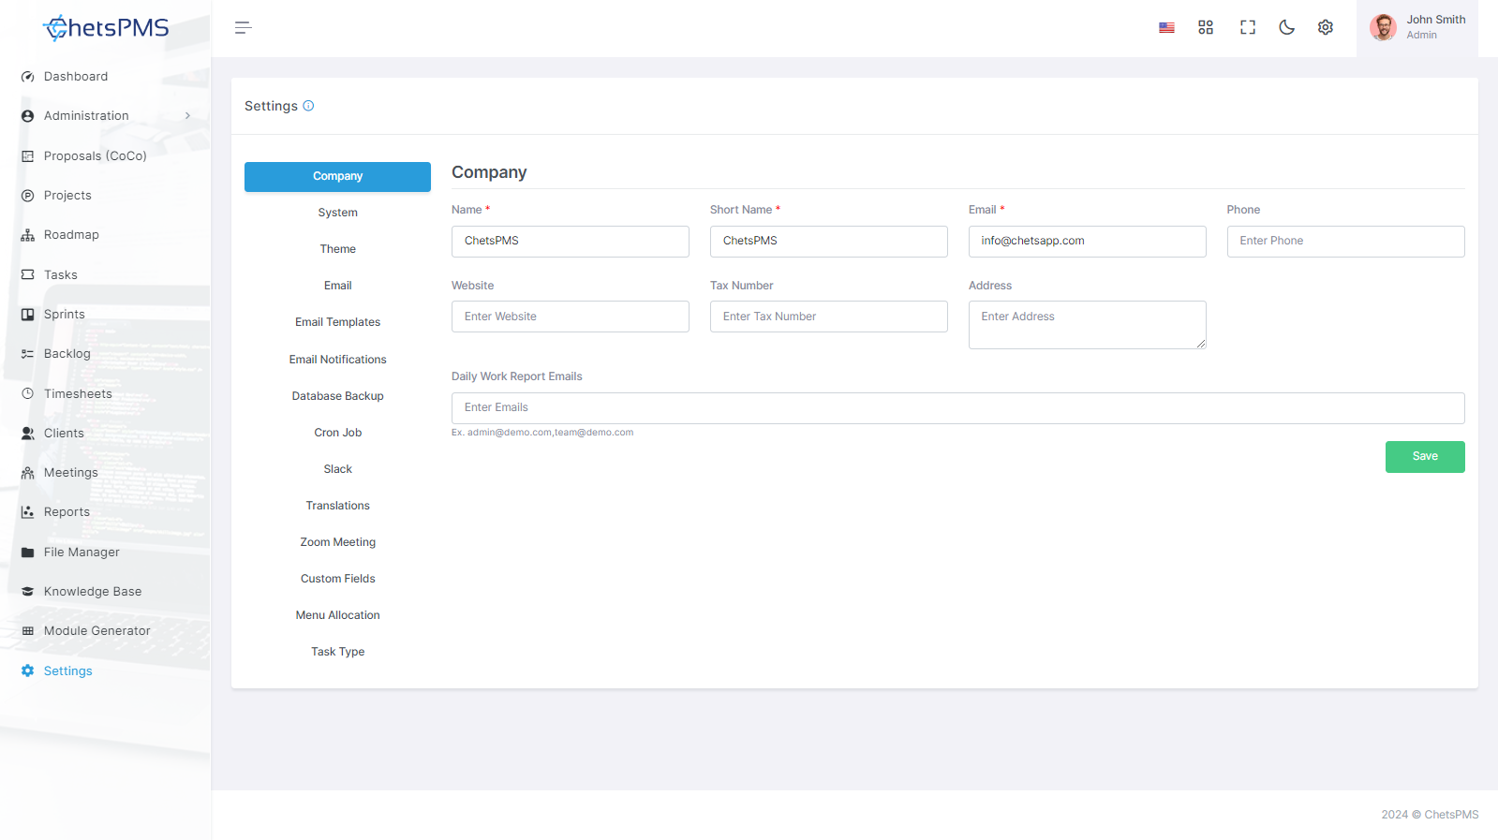Viewport: 1498px width, 840px height.
Task: Click the Enter Address text area
Action: [x=1088, y=325]
